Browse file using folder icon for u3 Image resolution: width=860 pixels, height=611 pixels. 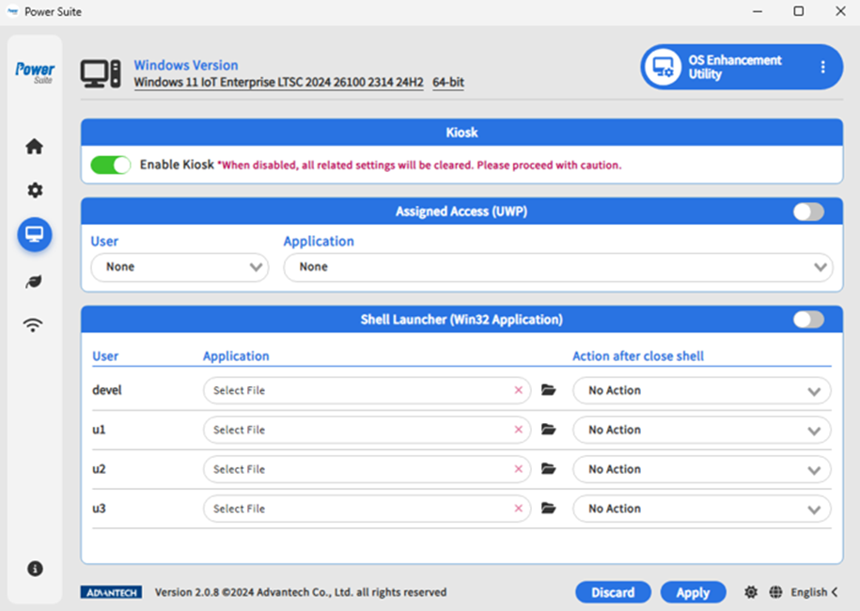(549, 509)
